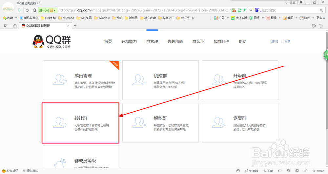Select the QQ群官网-群管理 tab
This screenshot has width=328, height=174.
[x=45, y=25]
